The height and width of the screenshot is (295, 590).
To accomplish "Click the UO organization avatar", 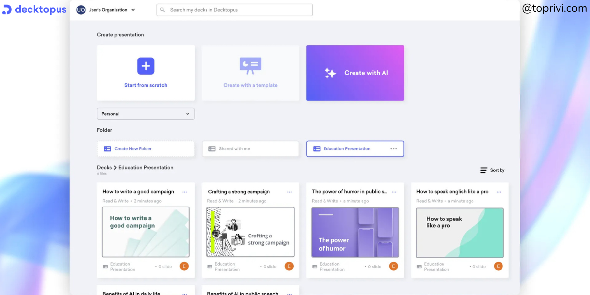I will (x=81, y=10).
